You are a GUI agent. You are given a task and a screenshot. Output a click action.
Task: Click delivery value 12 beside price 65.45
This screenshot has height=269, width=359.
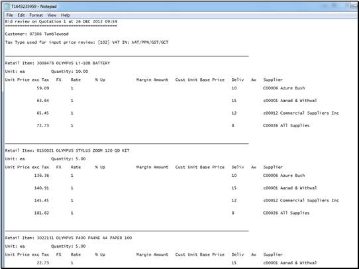[234, 113]
